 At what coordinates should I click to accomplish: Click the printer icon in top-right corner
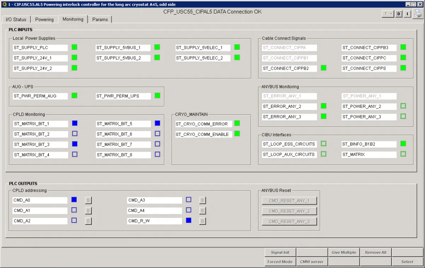418,14
